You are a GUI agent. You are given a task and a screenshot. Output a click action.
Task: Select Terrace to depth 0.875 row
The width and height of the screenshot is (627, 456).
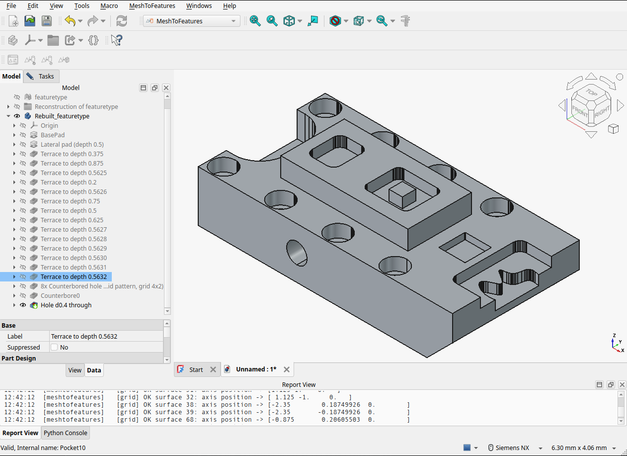tap(72, 163)
